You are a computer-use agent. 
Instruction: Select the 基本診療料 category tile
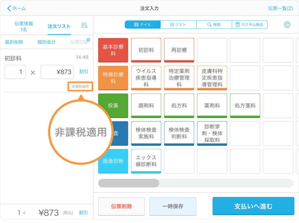point(113,50)
